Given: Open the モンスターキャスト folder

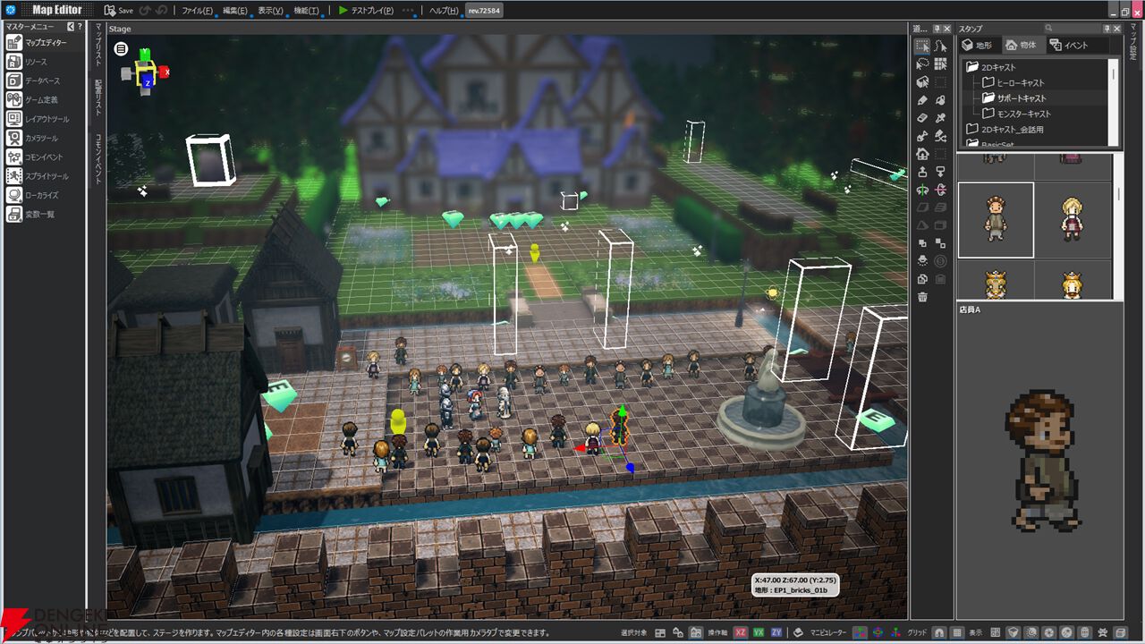Looking at the screenshot, I should pyautogui.click(x=988, y=114).
